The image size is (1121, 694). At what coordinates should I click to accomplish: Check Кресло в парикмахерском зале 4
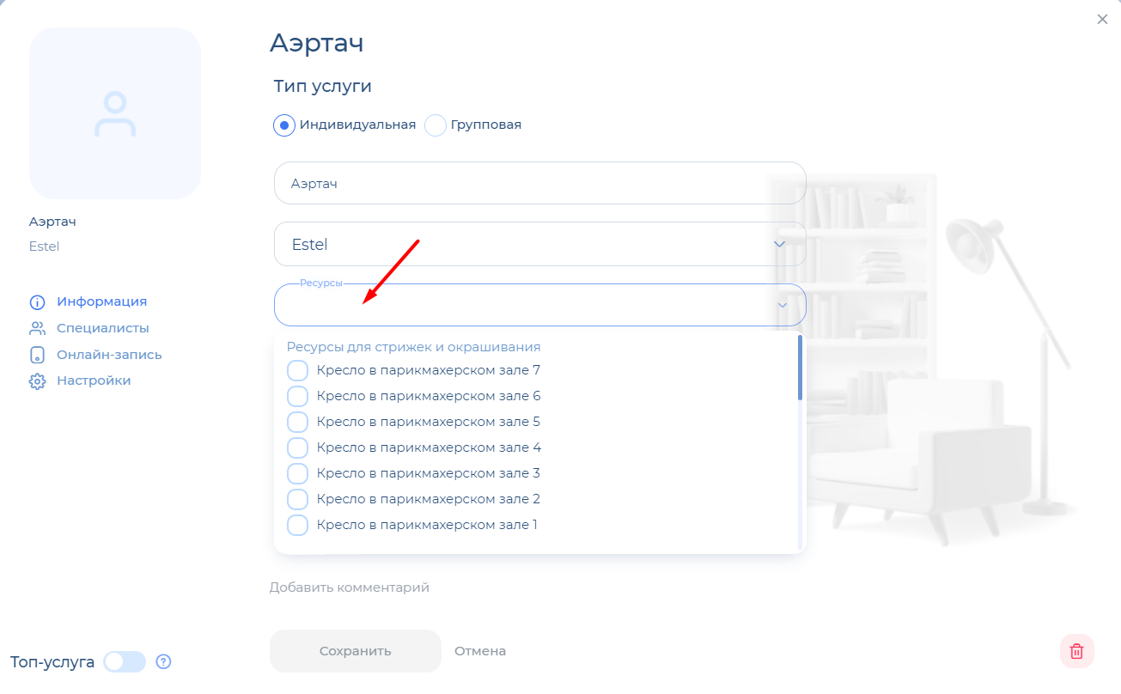(x=297, y=447)
